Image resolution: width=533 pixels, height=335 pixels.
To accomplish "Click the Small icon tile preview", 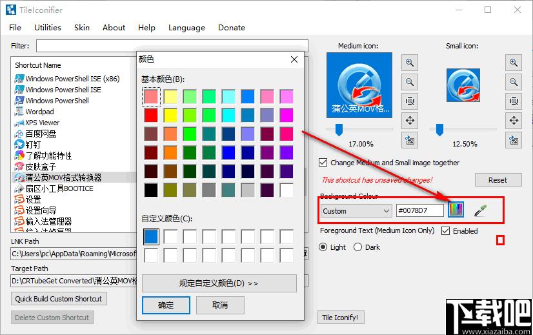I will coord(463,85).
